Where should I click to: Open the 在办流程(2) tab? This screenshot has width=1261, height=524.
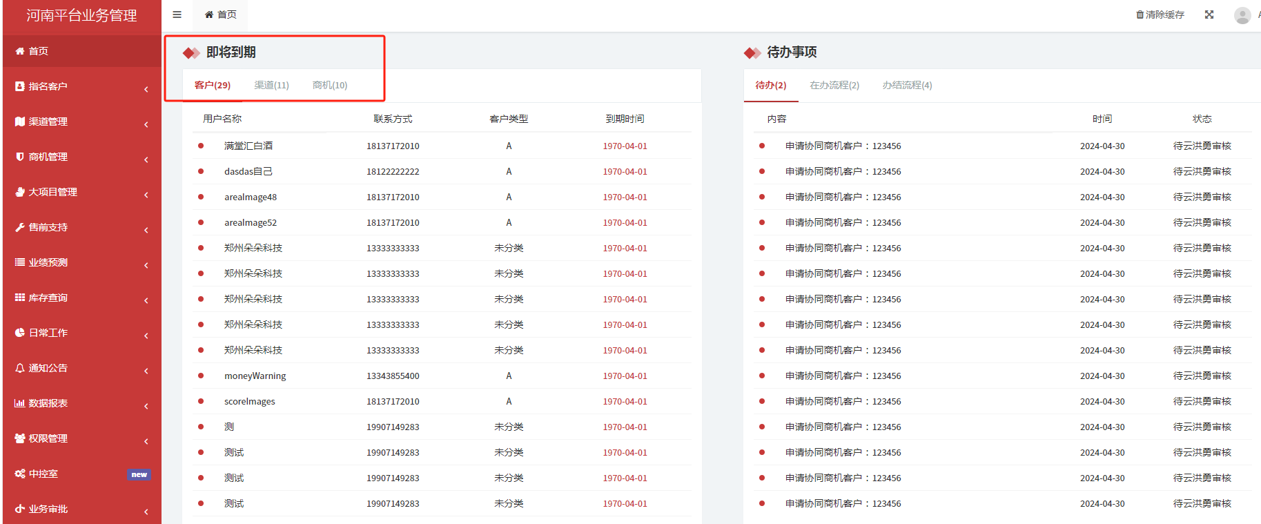[x=834, y=85]
